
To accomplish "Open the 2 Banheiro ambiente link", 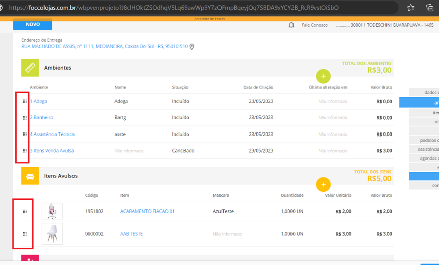I will pyautogui.click(x=41, y=117).
